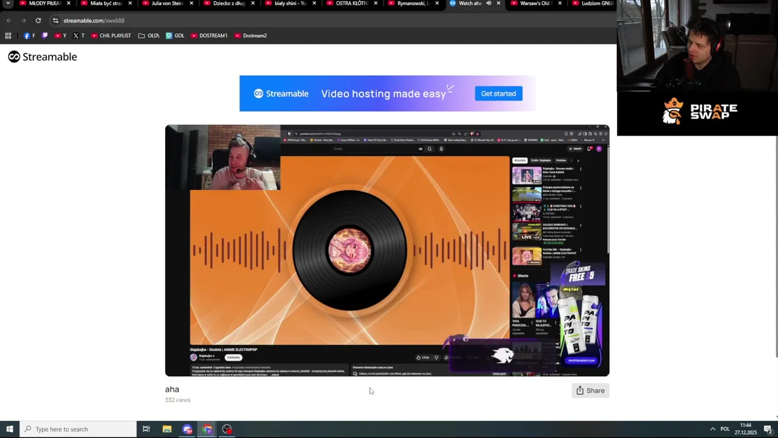Open the GOL bookmark
778x438 pixels.
175,36
